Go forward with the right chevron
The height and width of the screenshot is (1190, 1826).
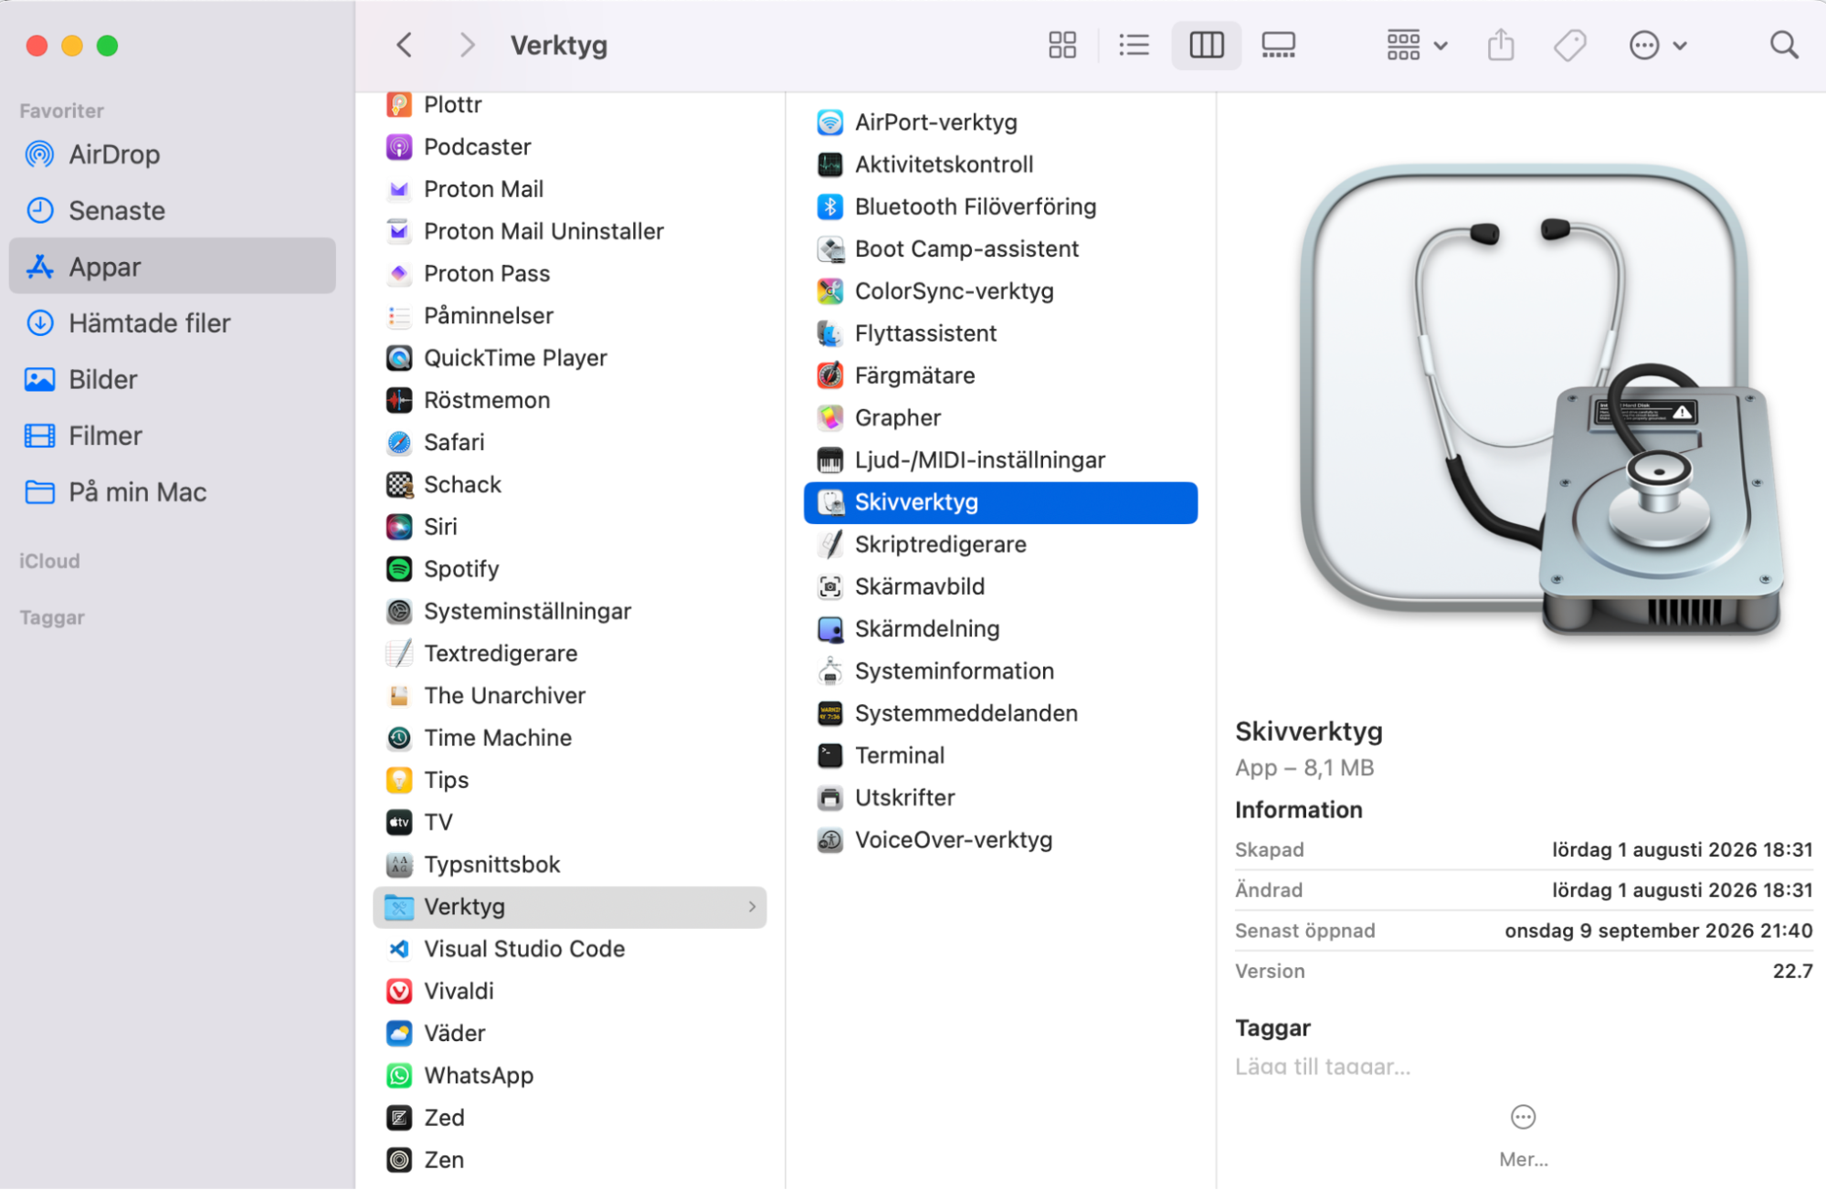(x=467, y=45)
